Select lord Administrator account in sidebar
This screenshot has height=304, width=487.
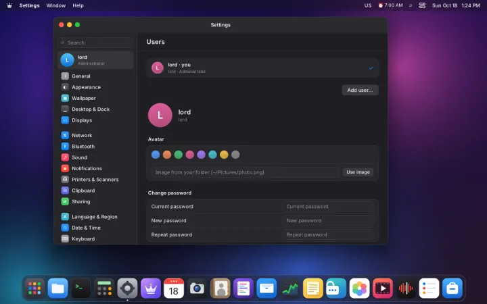[95, 60]
